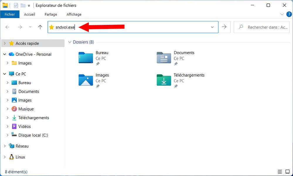Select the Bureau folder icon in content
The height and width of the screenshot is (176, 293).
click(x=86, y=58)
